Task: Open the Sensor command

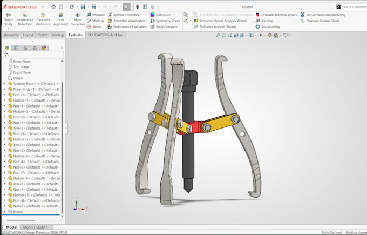Action: [94, 26]
